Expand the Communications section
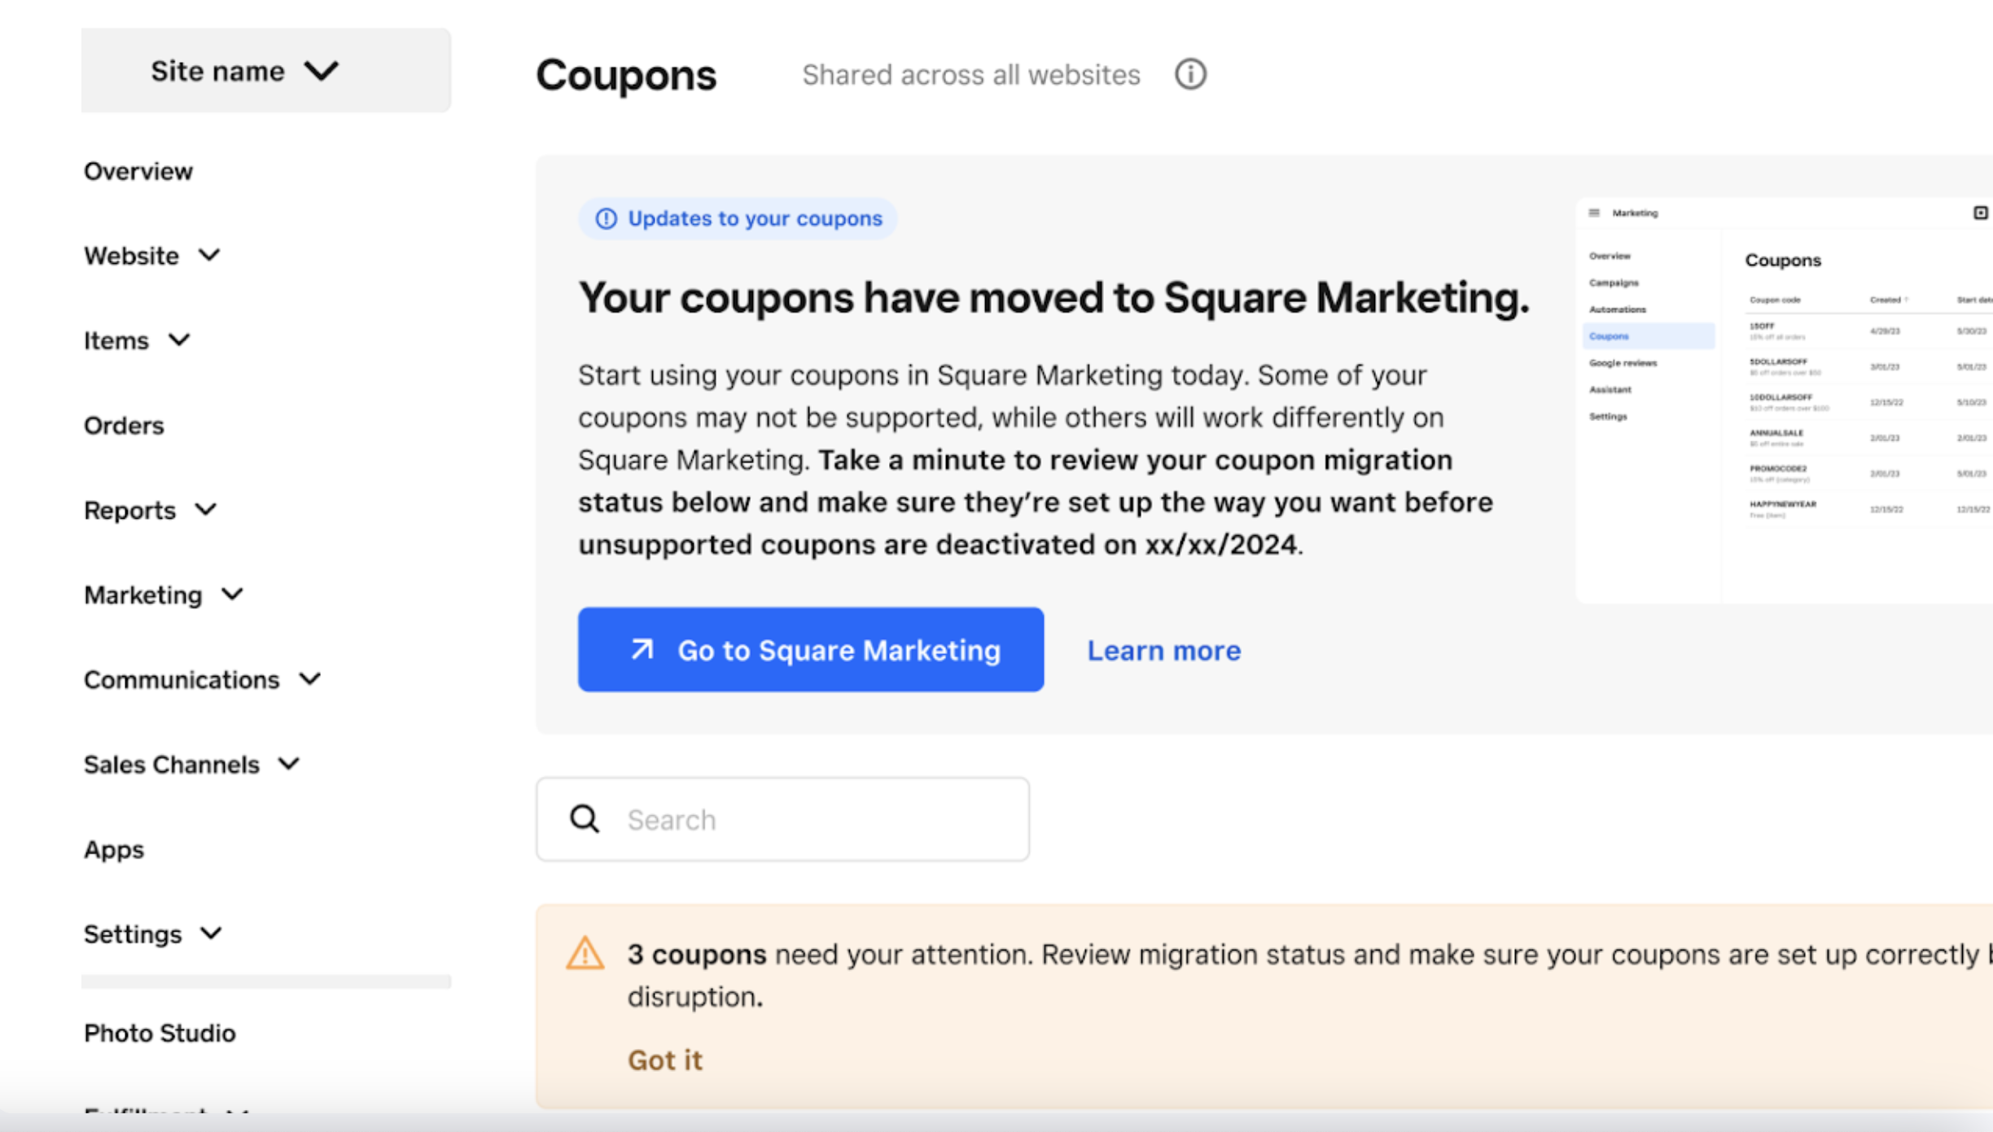The height and width of the screenshot is (1132, 1993). [x=203, y=680]
